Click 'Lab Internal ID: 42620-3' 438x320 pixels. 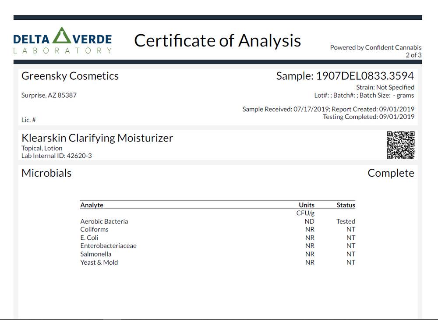point(57,156)
